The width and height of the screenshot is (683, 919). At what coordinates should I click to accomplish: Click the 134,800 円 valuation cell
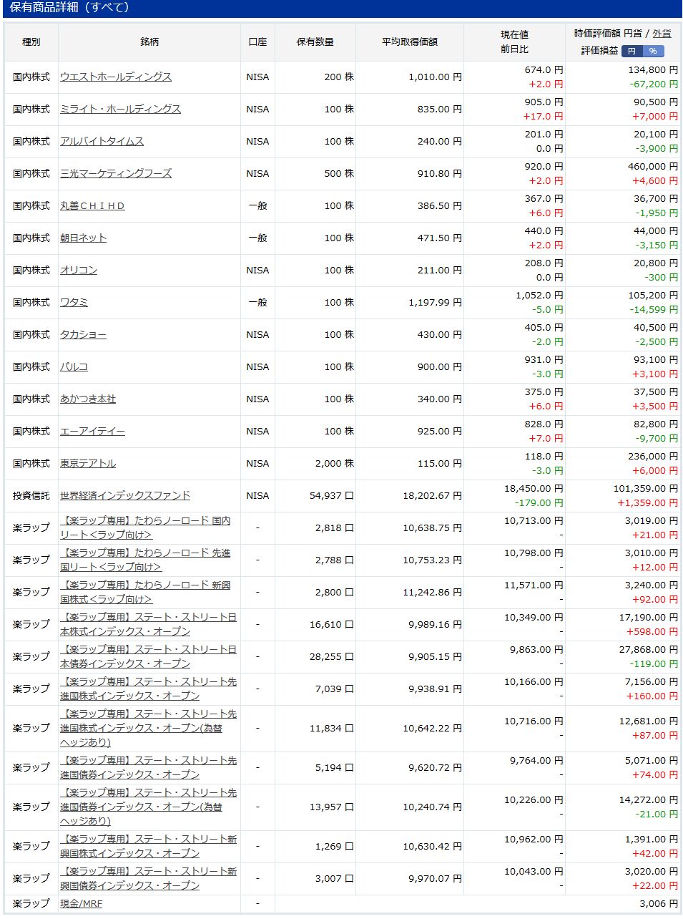(x=653, y=69)
